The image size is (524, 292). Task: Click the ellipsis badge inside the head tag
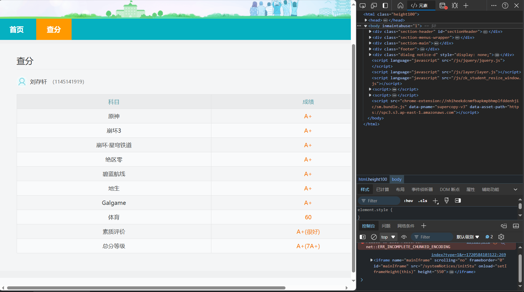385,20
